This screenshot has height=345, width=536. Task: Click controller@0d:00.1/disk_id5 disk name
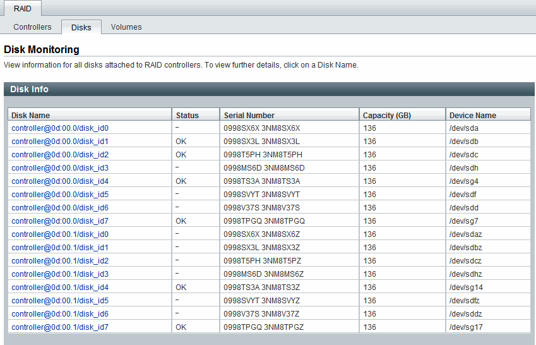[60, 301]
